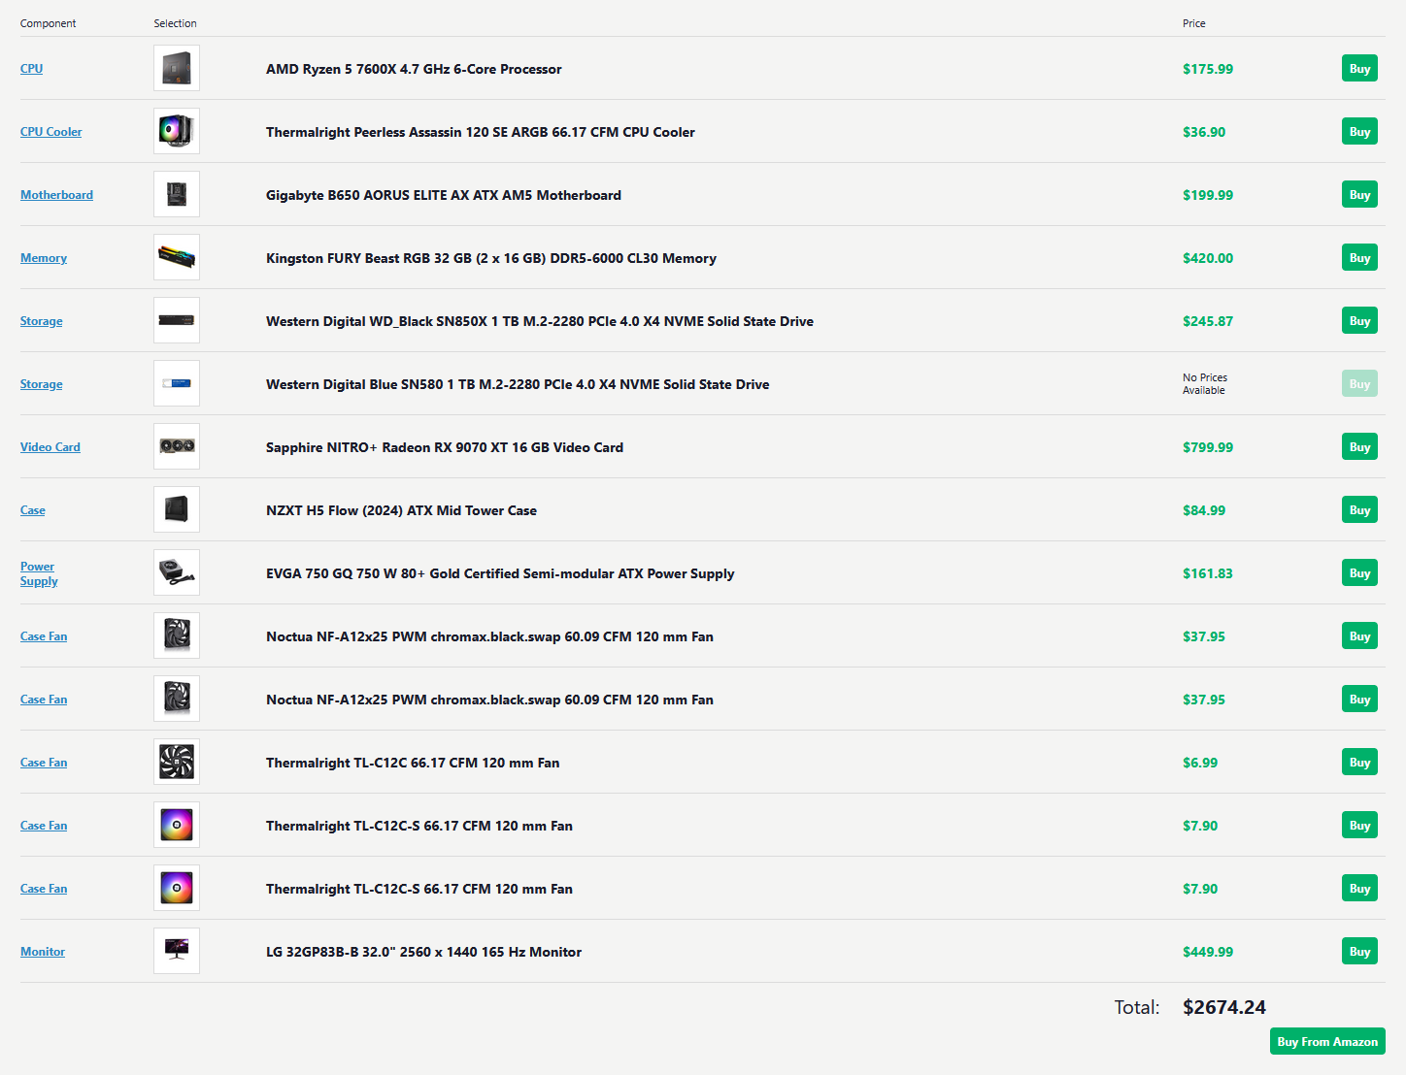Click the Buy From Amazon button
The image size is (1406, 1075).
1327,1041
